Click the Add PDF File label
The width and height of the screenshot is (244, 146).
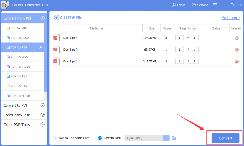coord(71,18)
